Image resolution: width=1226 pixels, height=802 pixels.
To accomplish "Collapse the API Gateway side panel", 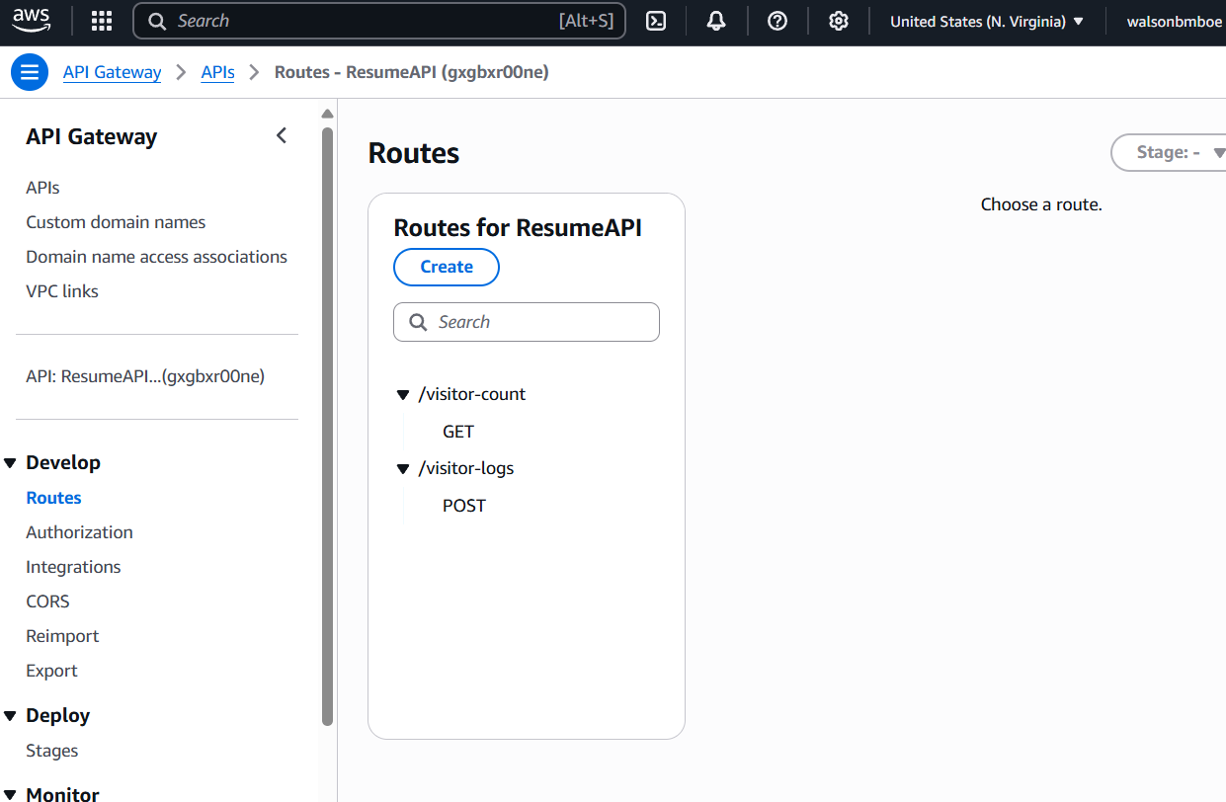I will [282, 136].
